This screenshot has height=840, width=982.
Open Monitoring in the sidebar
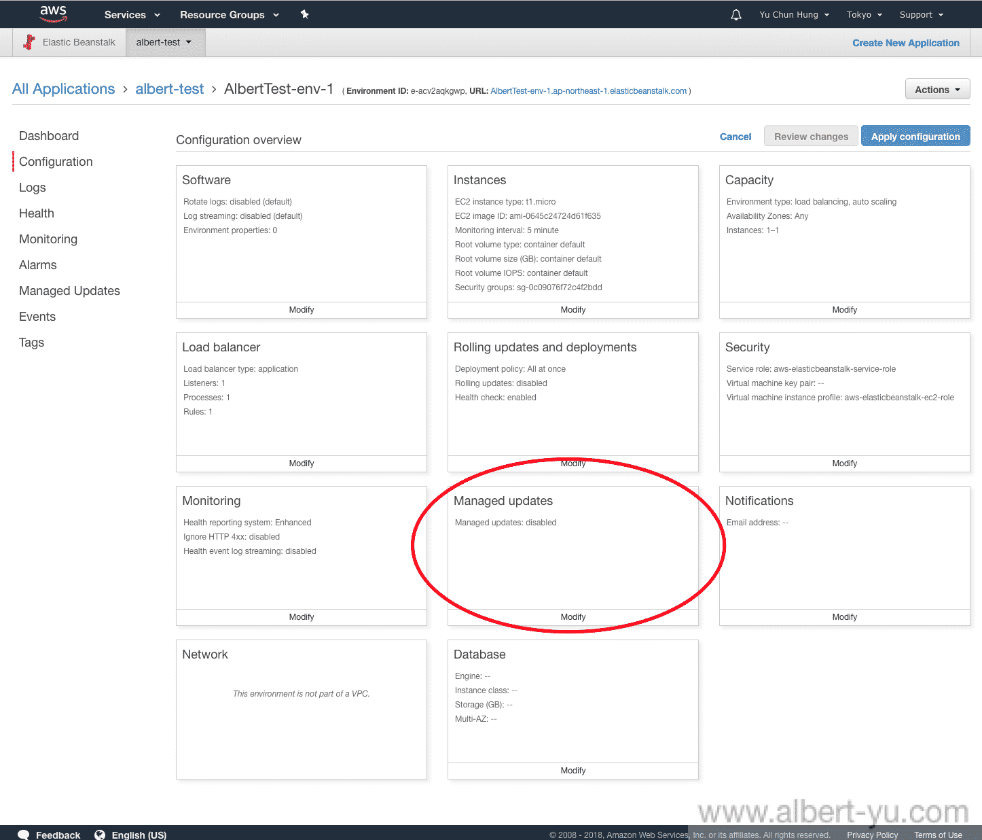[x=48, y=239]
